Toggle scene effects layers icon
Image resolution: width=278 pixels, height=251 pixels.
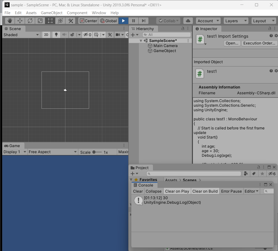[72, 35]
